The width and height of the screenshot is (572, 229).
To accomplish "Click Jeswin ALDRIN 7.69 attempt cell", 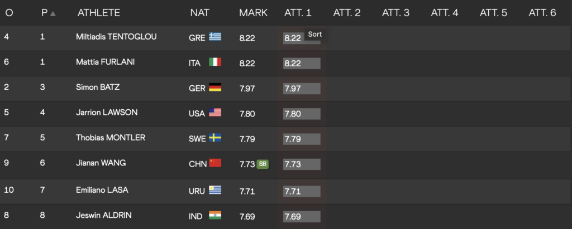I will pos(302,217).
